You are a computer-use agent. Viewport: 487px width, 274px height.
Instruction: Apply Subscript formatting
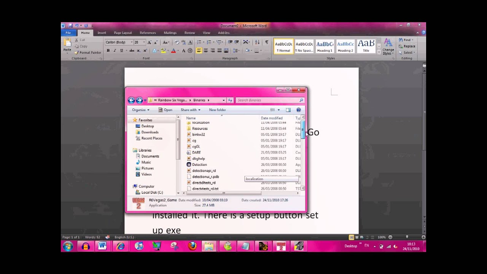pos(138,51)
